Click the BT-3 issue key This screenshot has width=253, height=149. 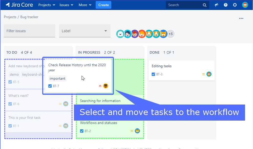click(159, 74)
